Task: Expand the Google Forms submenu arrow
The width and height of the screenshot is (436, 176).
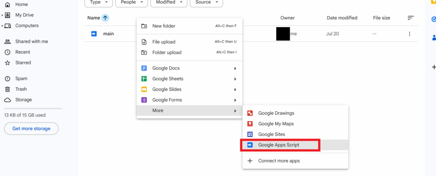Action: click(235, 100)
